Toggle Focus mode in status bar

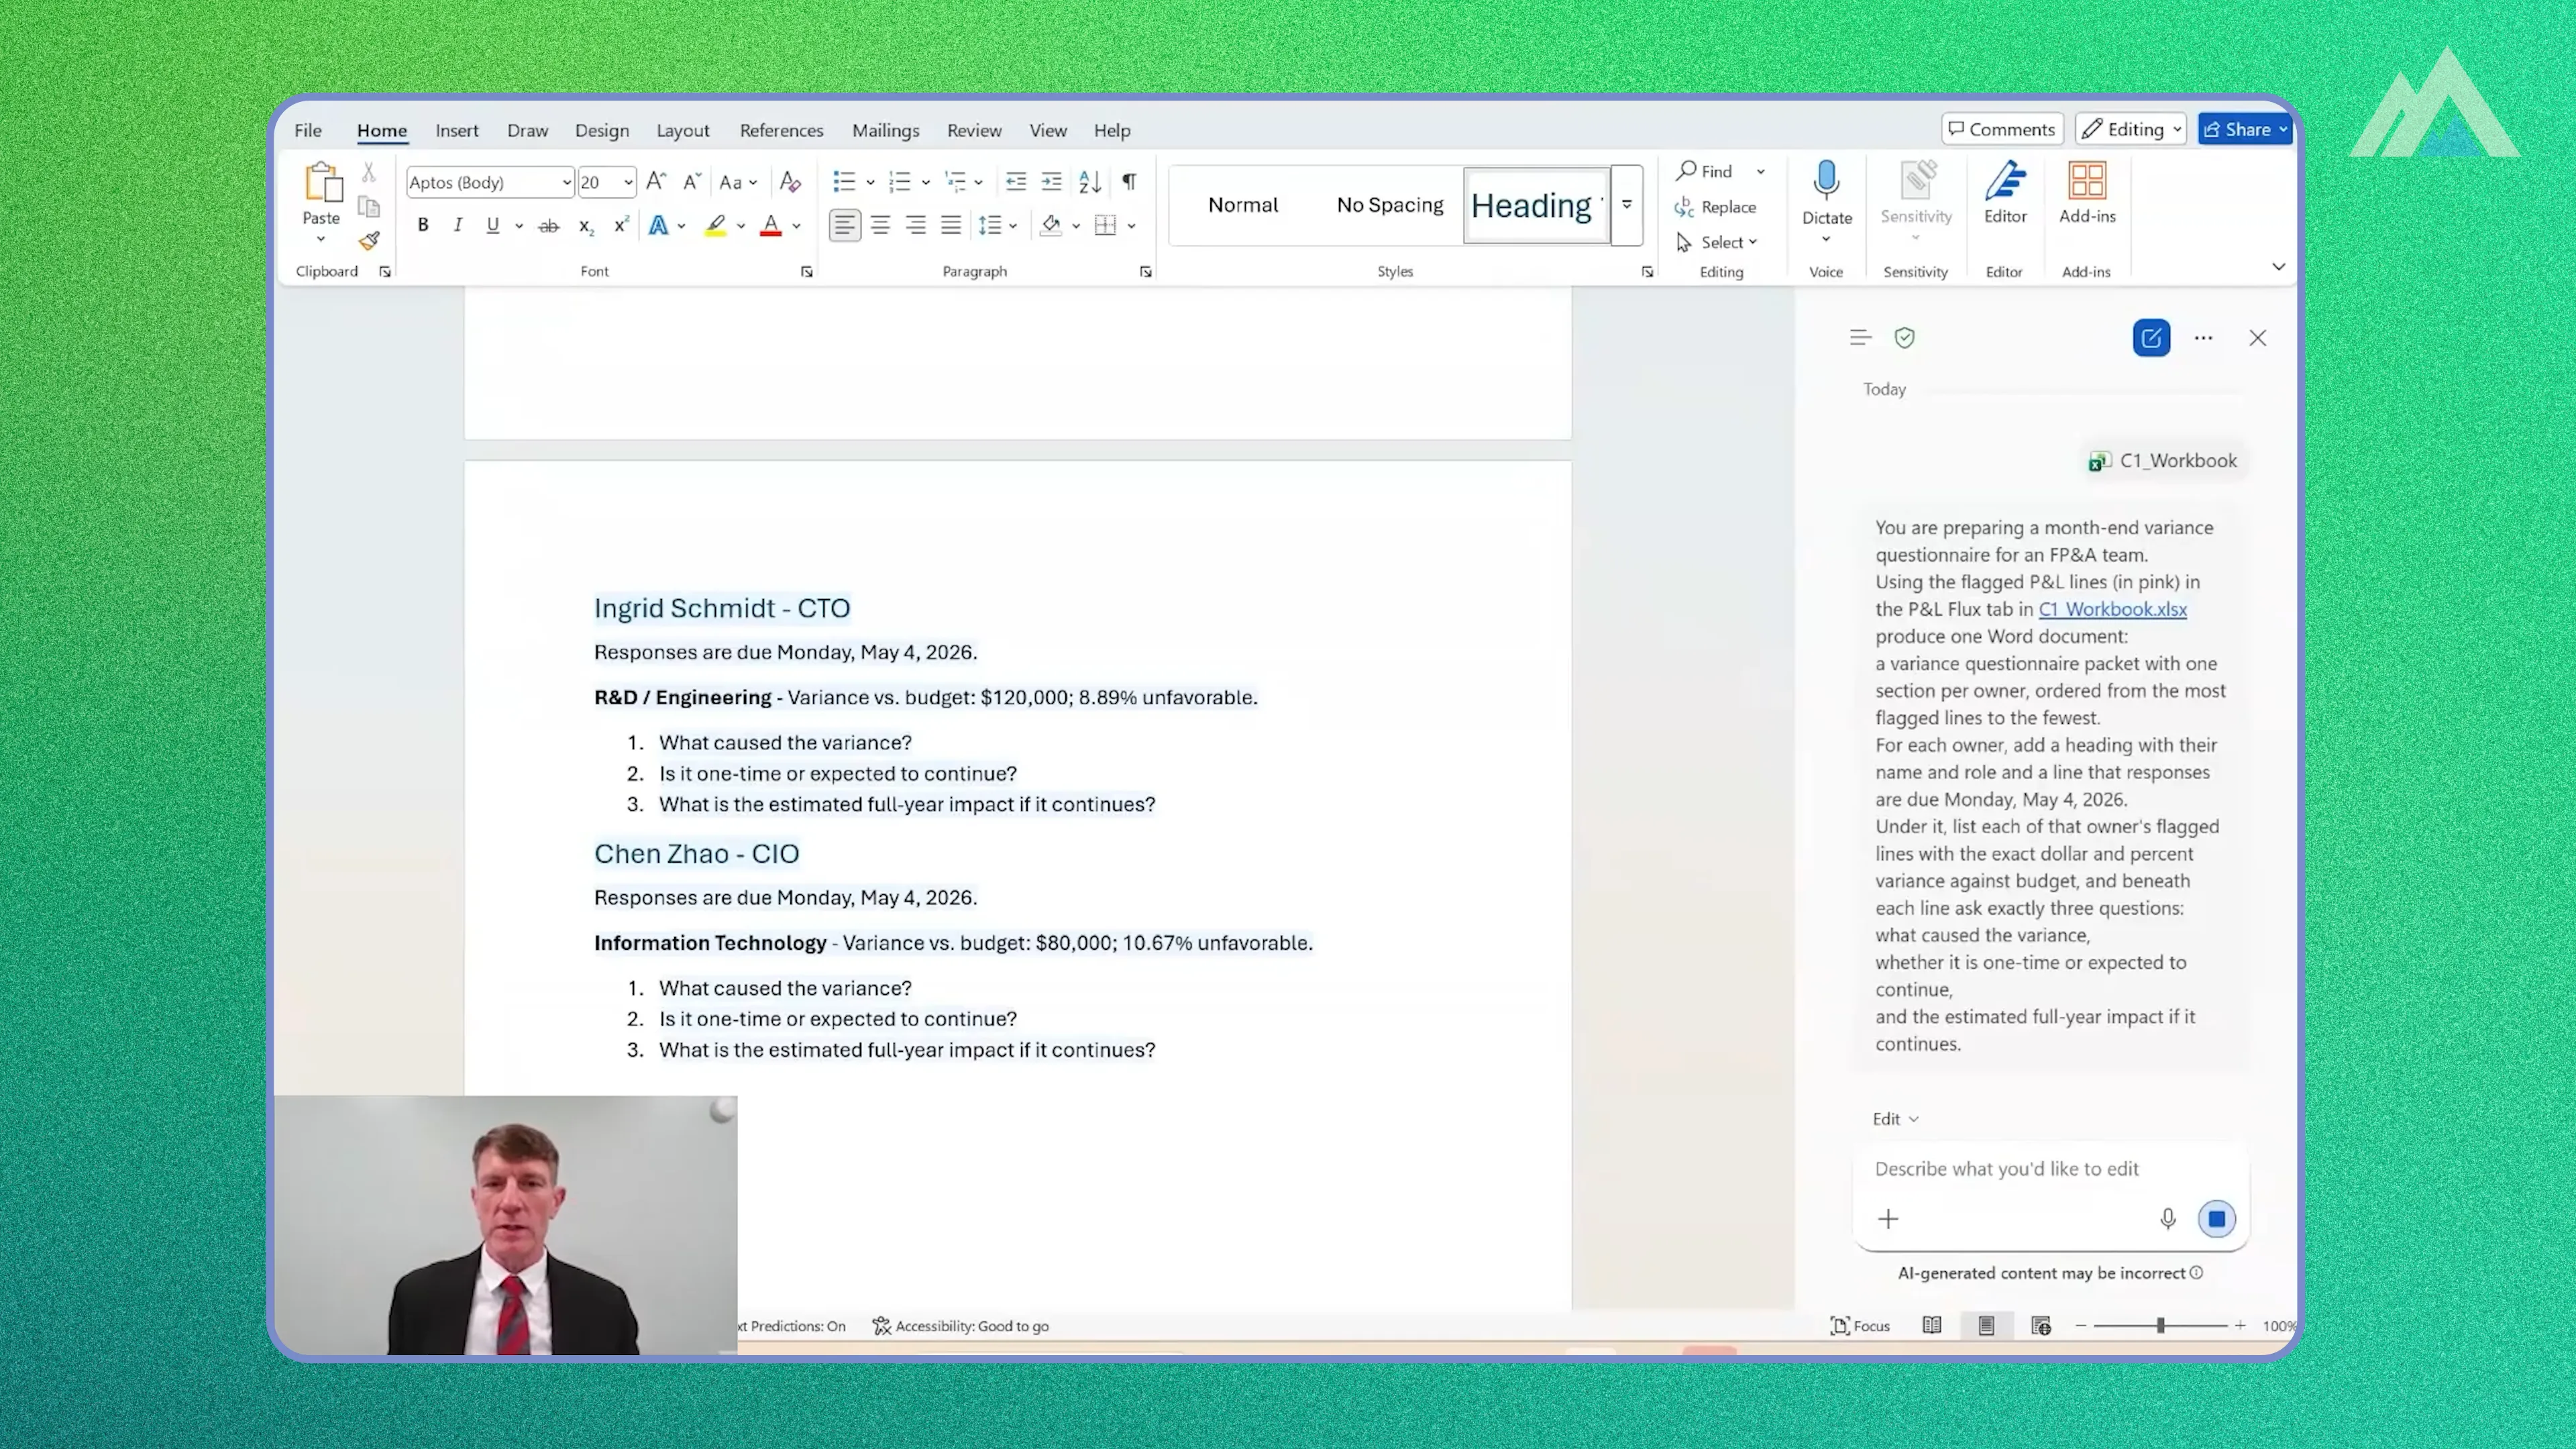point(1860,1326)
